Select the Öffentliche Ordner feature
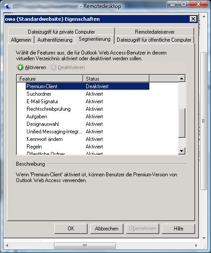Screen dimensions: 211x253 (x=46, y=153)
